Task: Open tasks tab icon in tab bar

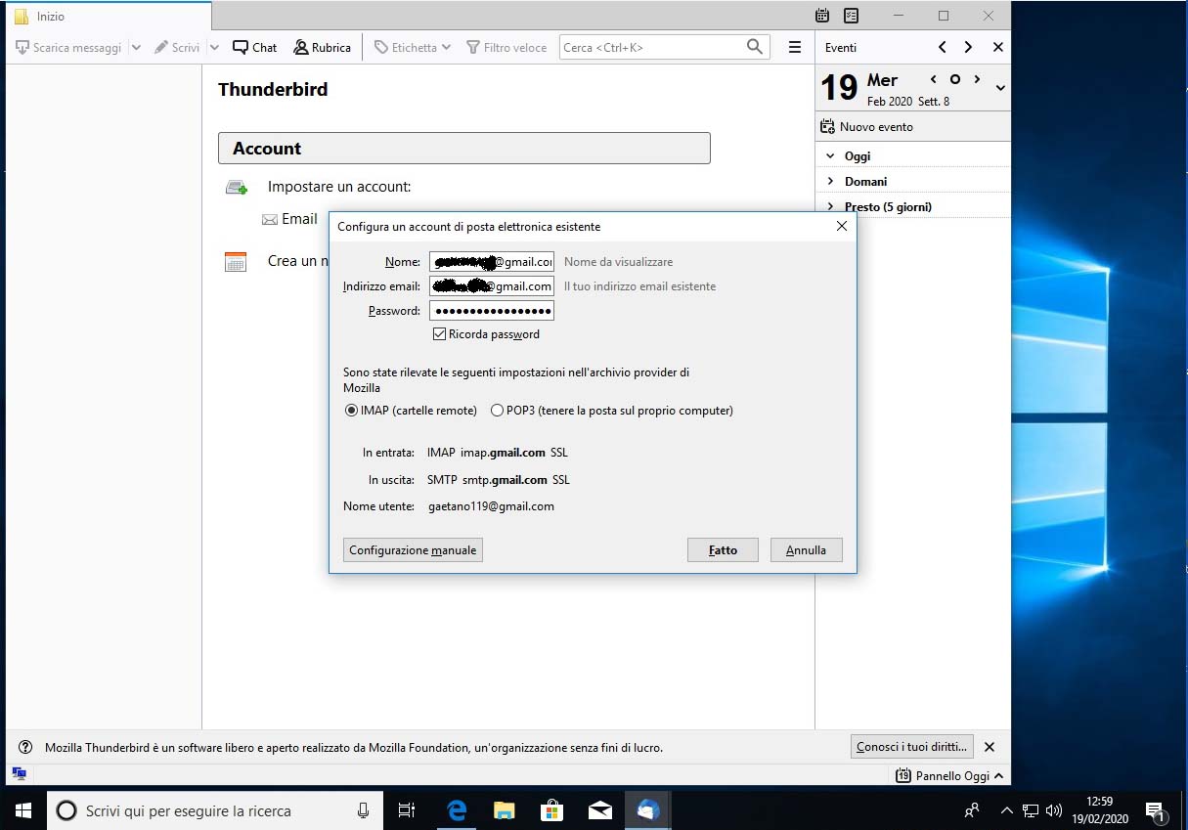Action: 851,16
